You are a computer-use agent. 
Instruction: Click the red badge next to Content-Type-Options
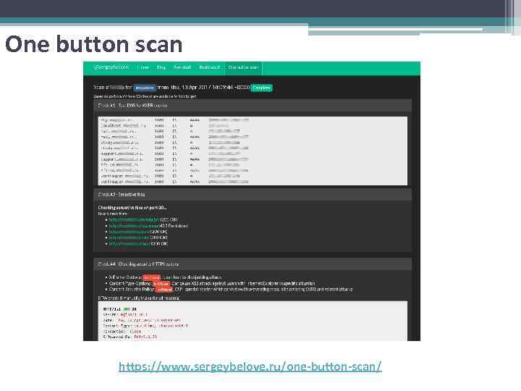point(161,284)
